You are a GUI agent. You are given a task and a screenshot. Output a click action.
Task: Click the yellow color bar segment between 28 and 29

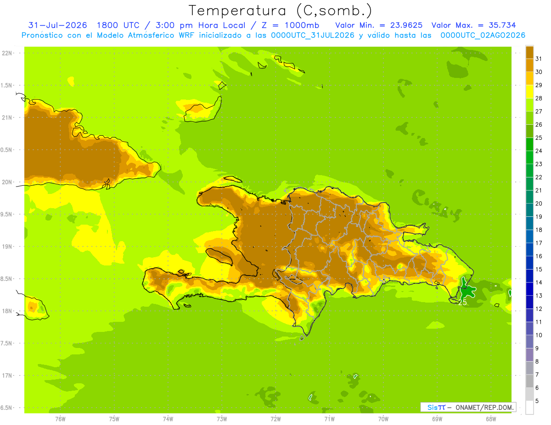click(x=529, y=91)
